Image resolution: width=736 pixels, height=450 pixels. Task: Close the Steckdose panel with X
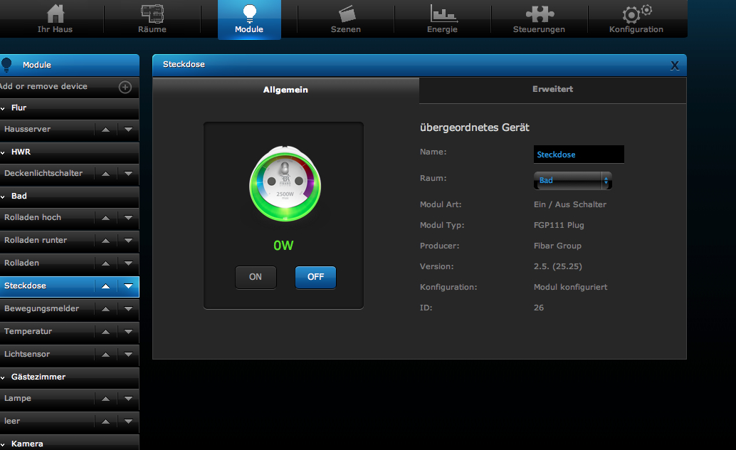pyautogui.click(x=675, y=66)
